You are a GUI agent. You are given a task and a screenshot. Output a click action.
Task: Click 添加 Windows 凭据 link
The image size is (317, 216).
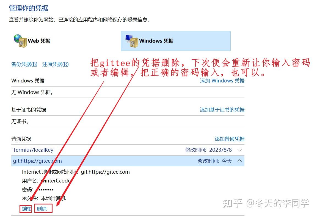[x=222, y=81]
